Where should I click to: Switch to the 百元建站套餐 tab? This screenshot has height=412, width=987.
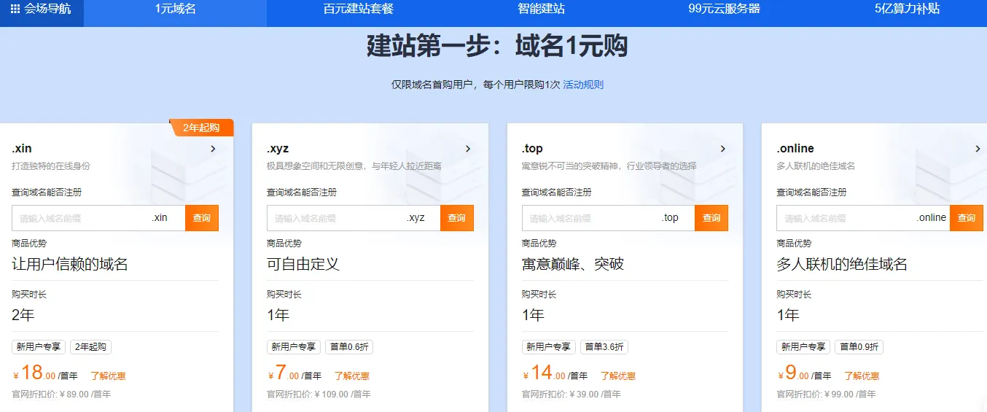click(358, 9)
